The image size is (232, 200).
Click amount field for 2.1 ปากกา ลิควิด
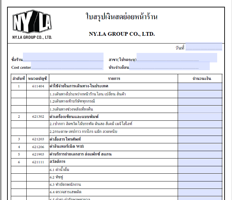click(x=200, y=124)
